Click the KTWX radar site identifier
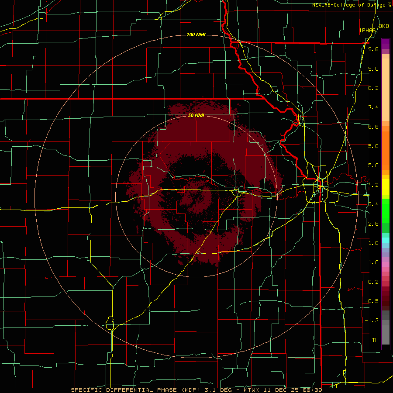The image size is (393, 393). 252,390
